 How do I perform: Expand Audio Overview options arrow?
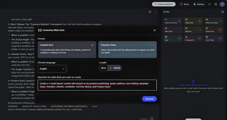pyautogui.click(x=179, y=21)
